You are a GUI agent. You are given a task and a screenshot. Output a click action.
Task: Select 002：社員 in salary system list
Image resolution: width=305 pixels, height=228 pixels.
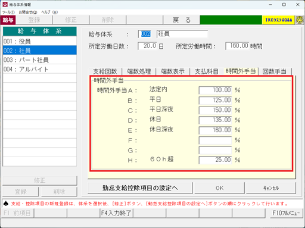(40, 51)
